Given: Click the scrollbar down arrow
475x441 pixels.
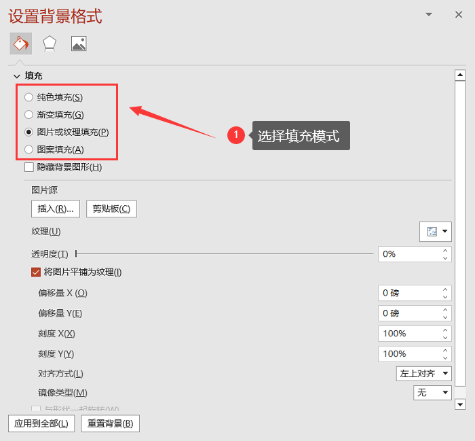Looking at the screenshot, I should pos(460,404).
